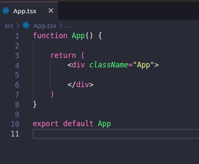Click line number 1 in the gutter

click(17, 36)
